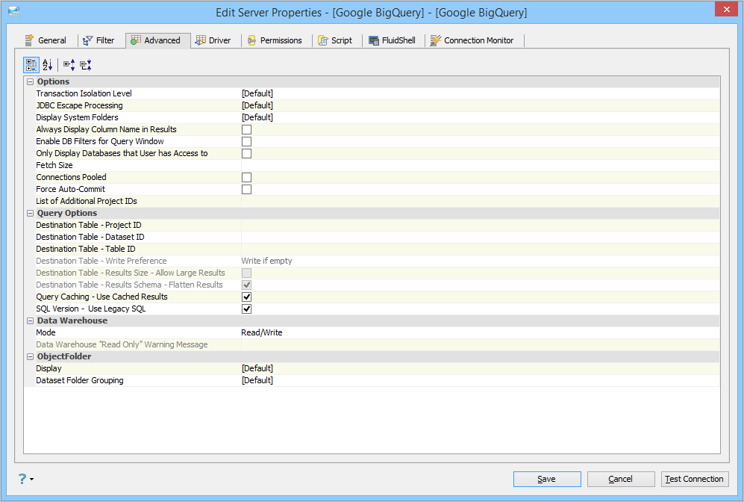Collapse the Query Options category

click(30, 213)
